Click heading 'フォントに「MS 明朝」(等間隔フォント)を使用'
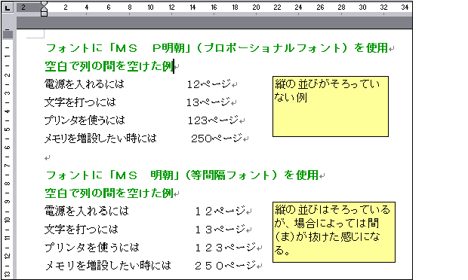Screen dimensions: 468x280 (x=182, y=175)
